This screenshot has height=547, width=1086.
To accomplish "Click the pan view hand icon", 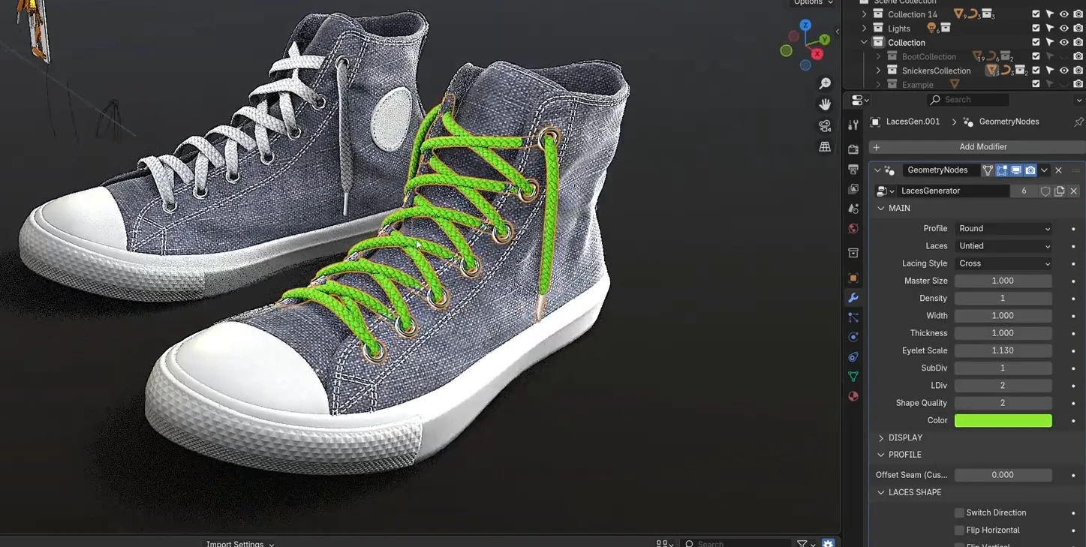I will point(825,104).
